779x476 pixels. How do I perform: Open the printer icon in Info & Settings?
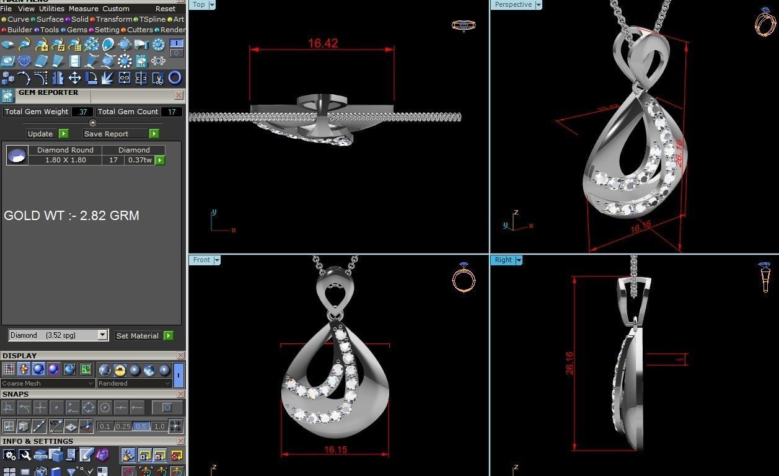(41, 455)
